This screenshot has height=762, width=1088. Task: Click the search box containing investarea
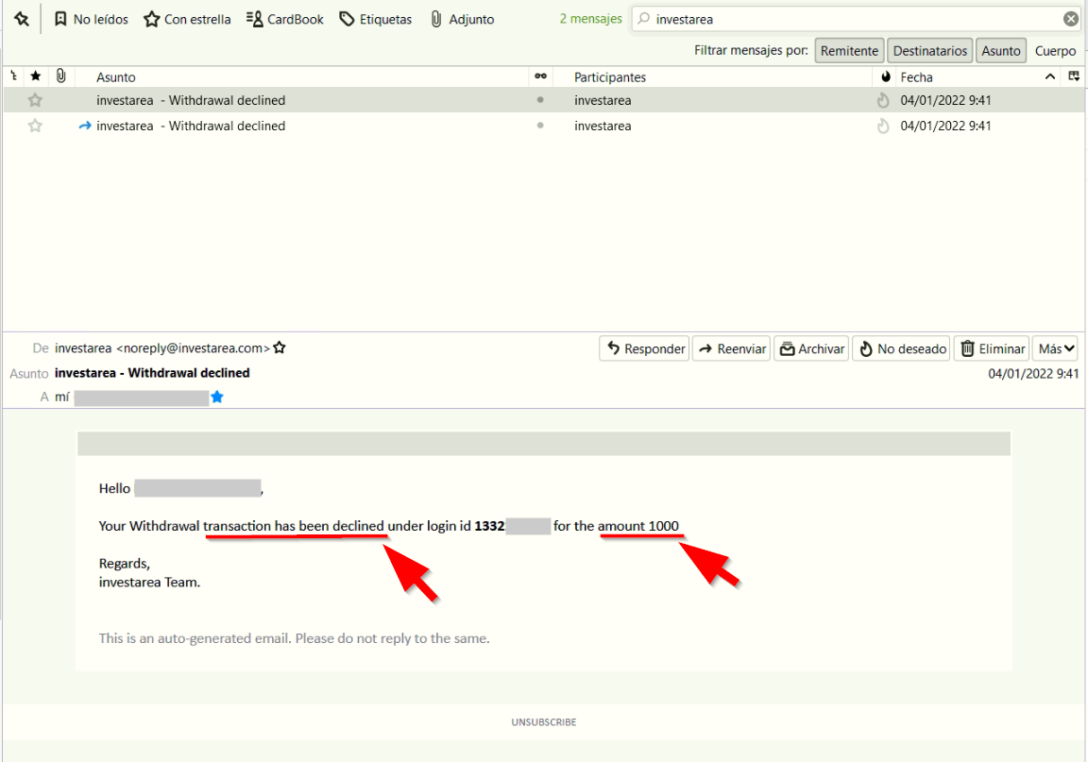coord(857,20)
